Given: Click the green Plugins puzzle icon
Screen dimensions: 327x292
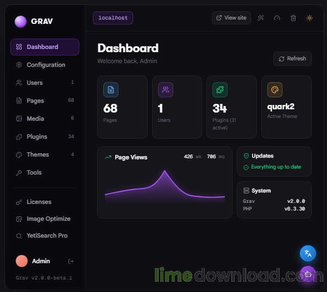Looking at the screenshot, I should [220, 90].
